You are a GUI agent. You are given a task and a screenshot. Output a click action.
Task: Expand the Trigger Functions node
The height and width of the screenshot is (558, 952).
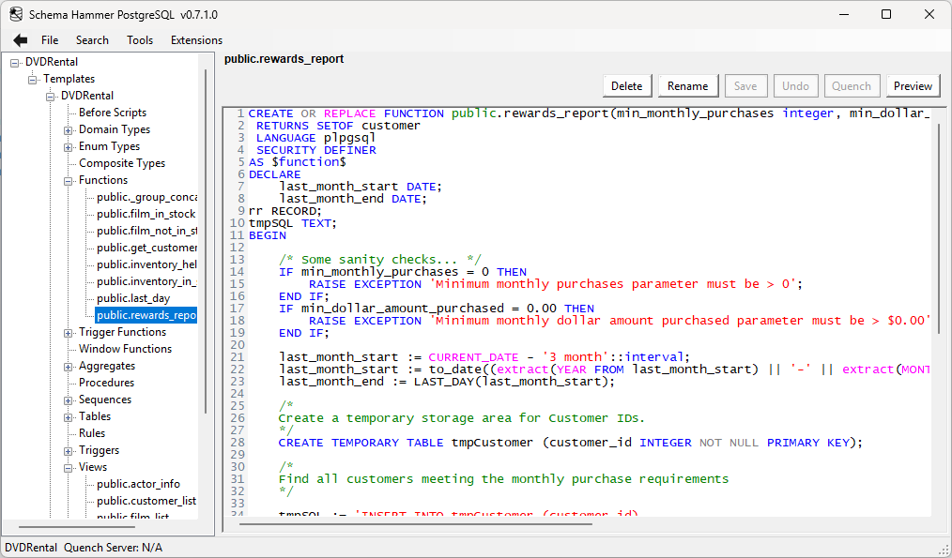pos(67,331)
